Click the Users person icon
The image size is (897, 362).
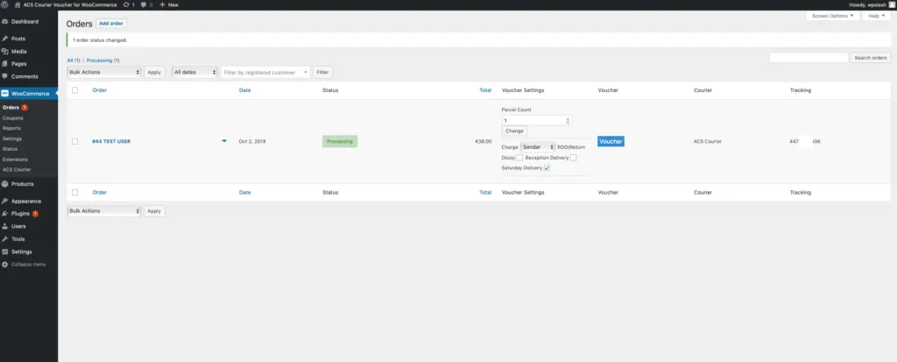coord(4,226)
